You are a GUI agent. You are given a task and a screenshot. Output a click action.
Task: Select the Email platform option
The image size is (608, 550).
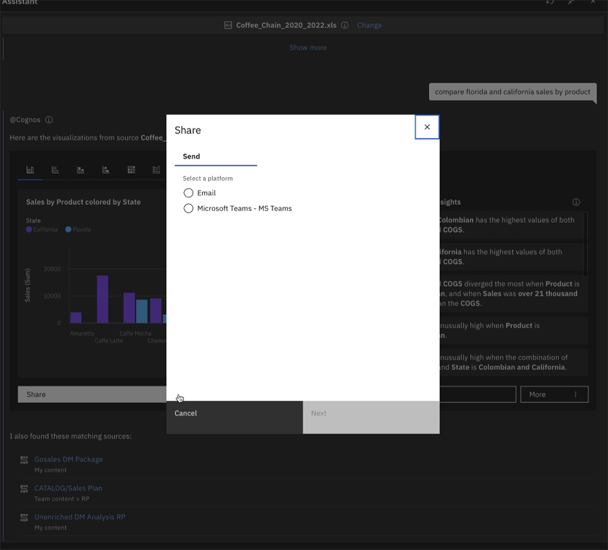pos(188,193)
